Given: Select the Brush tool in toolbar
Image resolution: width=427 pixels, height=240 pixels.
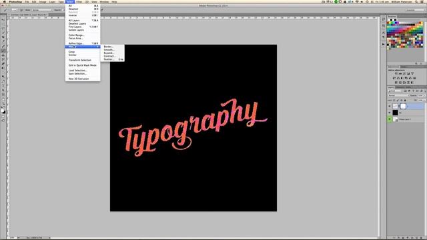Looking at the screenshot, I should coord(3,51).
